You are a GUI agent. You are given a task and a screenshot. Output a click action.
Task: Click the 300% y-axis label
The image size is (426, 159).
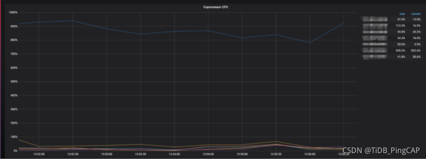coord(13,109)
